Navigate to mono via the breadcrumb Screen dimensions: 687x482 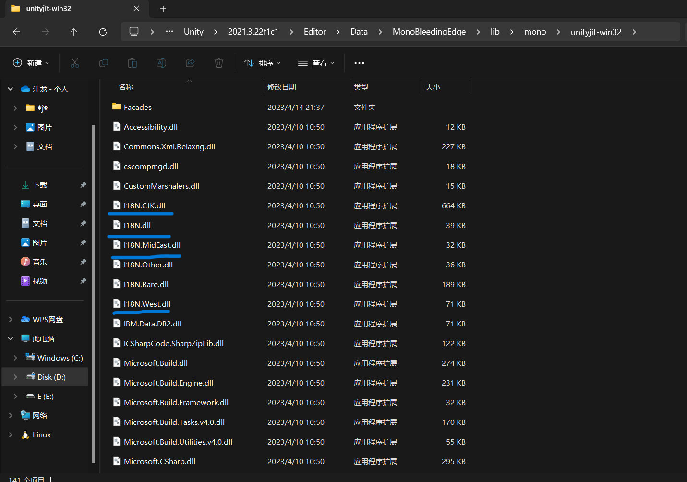pos(535,32)
